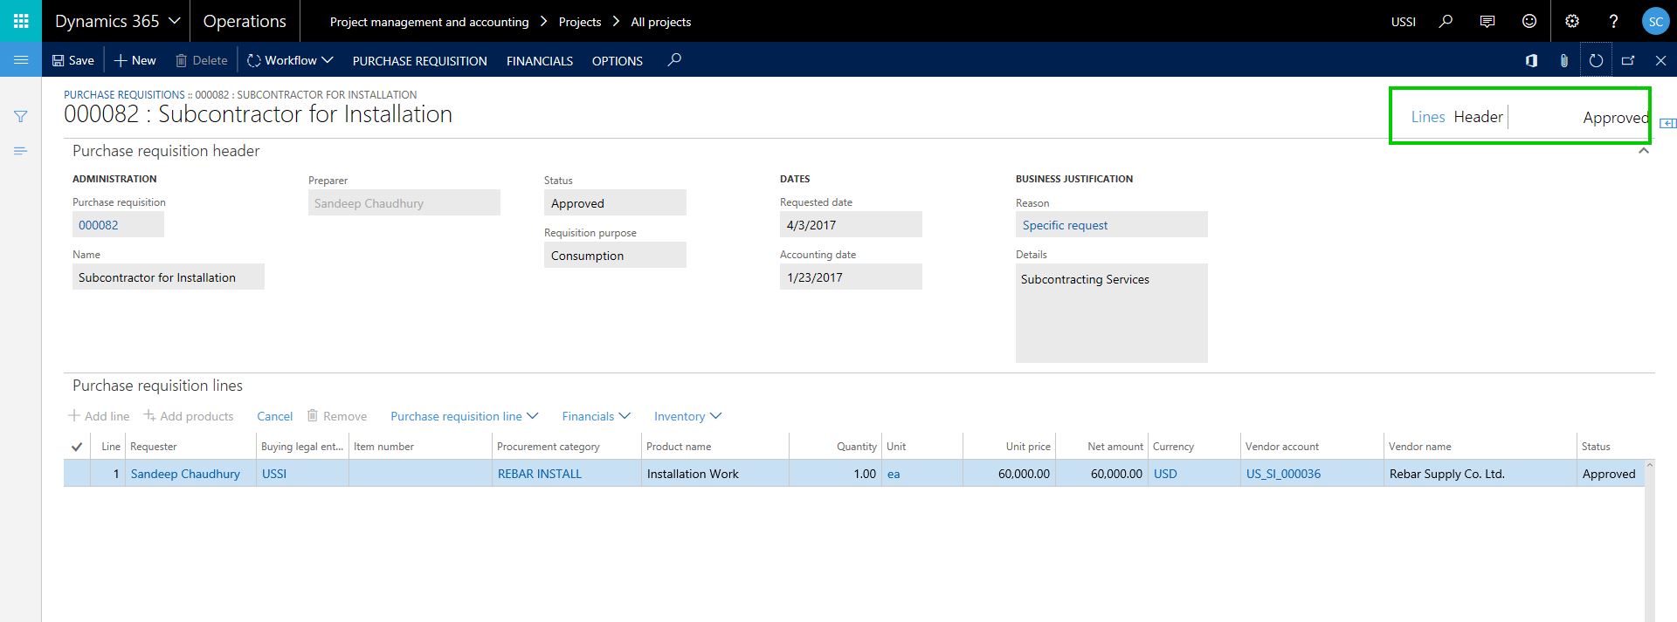
Task: Collapse Purchase requisition header section
Action: click(1643, 151)
